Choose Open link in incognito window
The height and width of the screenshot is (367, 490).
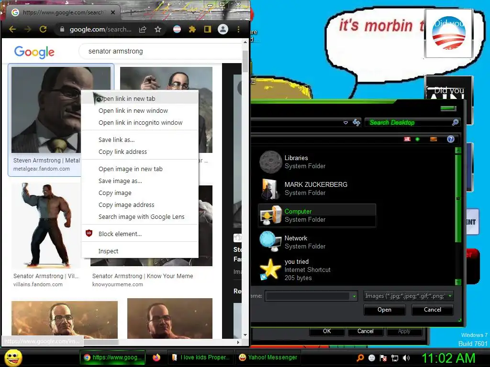coord(140,123)
